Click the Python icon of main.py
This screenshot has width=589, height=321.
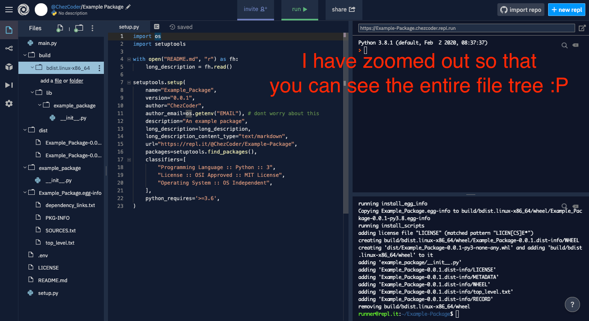pyautogui.click(x=30, y=43)
